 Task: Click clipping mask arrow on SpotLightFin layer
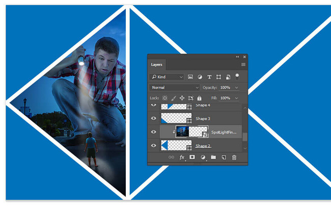[x=174, y=132]
